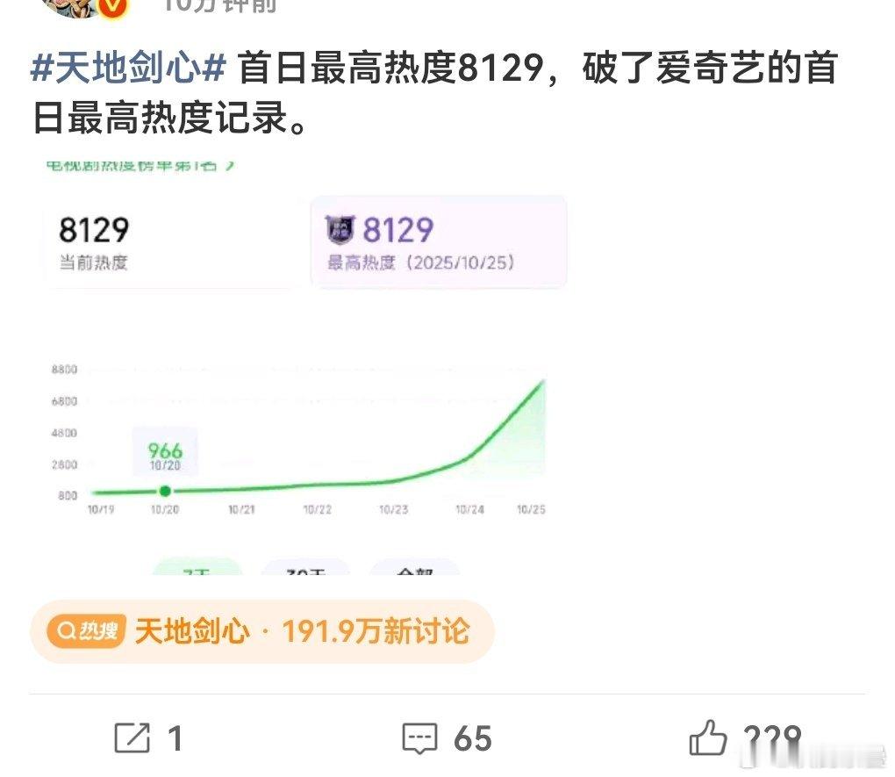This screenshot has height=777, width=895.
Task: Like the post with thumbs-up icon
Action: click(x=707, y=738)
